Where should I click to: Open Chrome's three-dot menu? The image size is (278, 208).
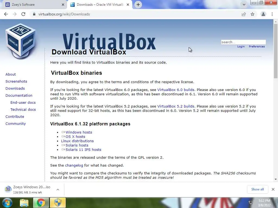click(272, 14)
